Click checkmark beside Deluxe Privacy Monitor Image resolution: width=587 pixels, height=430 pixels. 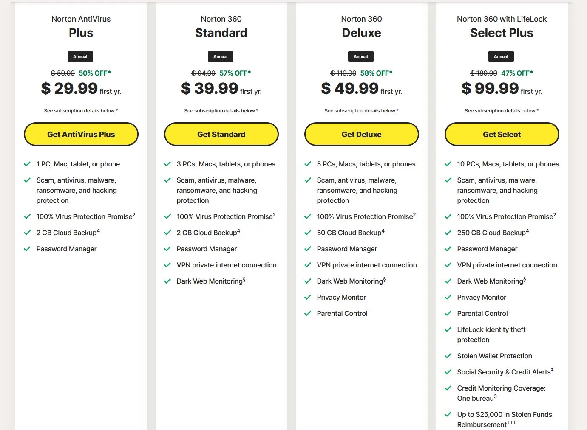pyautogui.click(x=308, y=297)
